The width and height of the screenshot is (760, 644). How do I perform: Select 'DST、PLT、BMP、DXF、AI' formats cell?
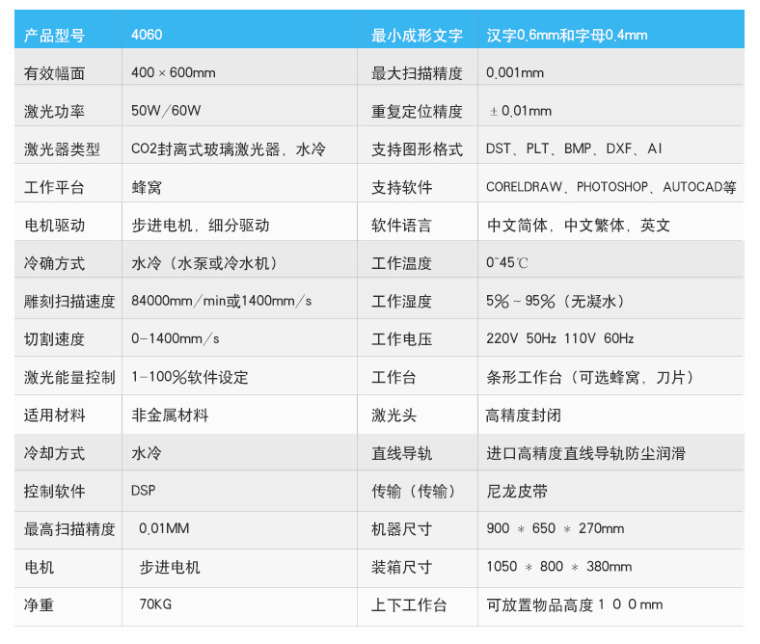pos(574,148)
